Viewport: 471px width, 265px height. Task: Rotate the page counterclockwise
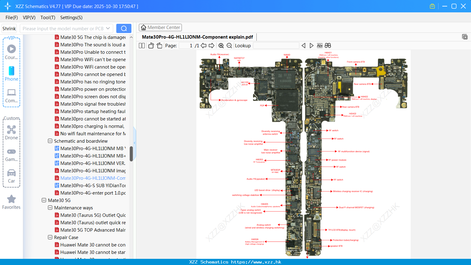tap(151, 46)
